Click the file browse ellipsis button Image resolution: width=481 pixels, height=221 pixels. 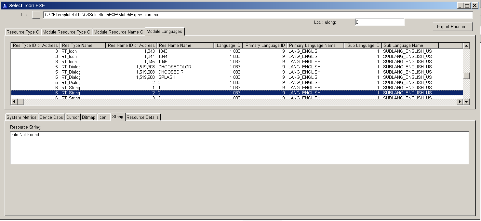[36, 15]
